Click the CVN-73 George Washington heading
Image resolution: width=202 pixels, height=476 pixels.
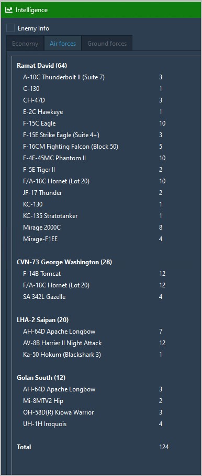[64, 262]
